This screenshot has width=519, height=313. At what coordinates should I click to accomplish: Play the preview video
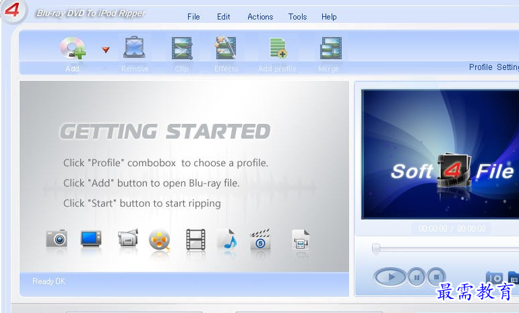[x=390, y=277]
